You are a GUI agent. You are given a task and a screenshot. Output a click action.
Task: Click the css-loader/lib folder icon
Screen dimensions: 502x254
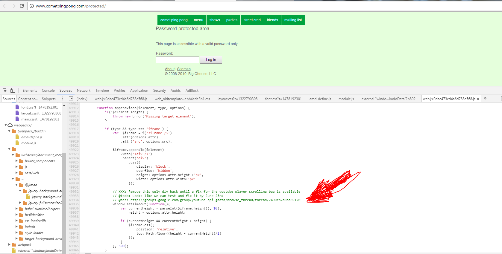pos(21,221)
